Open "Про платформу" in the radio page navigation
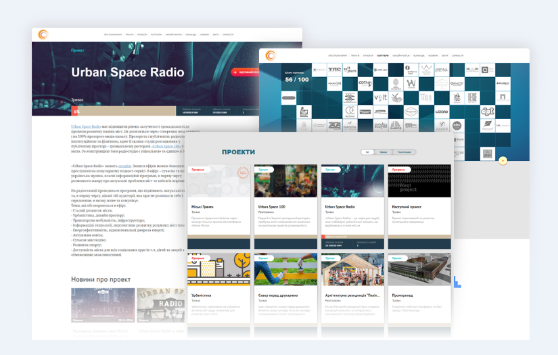558x355 pixels. click(113, 34)
